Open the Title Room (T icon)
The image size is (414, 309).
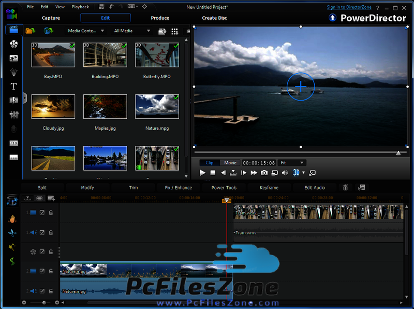(x=13, y=86)
